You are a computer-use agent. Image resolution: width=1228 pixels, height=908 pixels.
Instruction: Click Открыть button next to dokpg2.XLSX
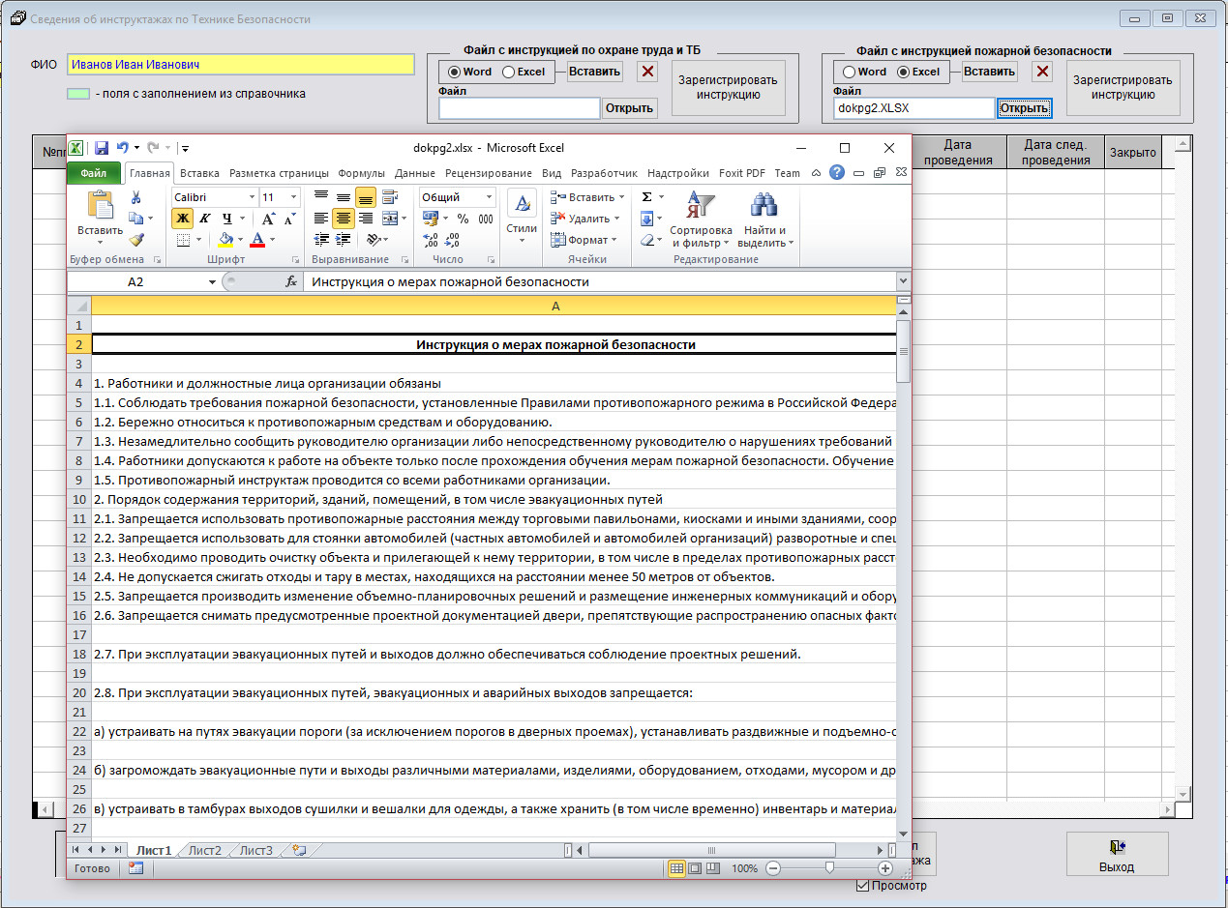click(x=1025, y=108)
